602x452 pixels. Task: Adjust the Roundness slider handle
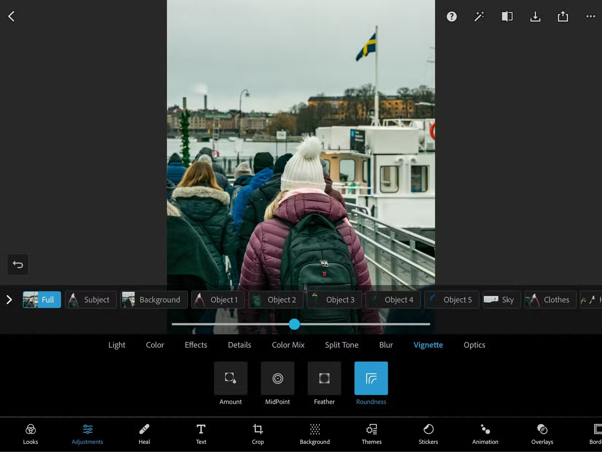(294, 324)
